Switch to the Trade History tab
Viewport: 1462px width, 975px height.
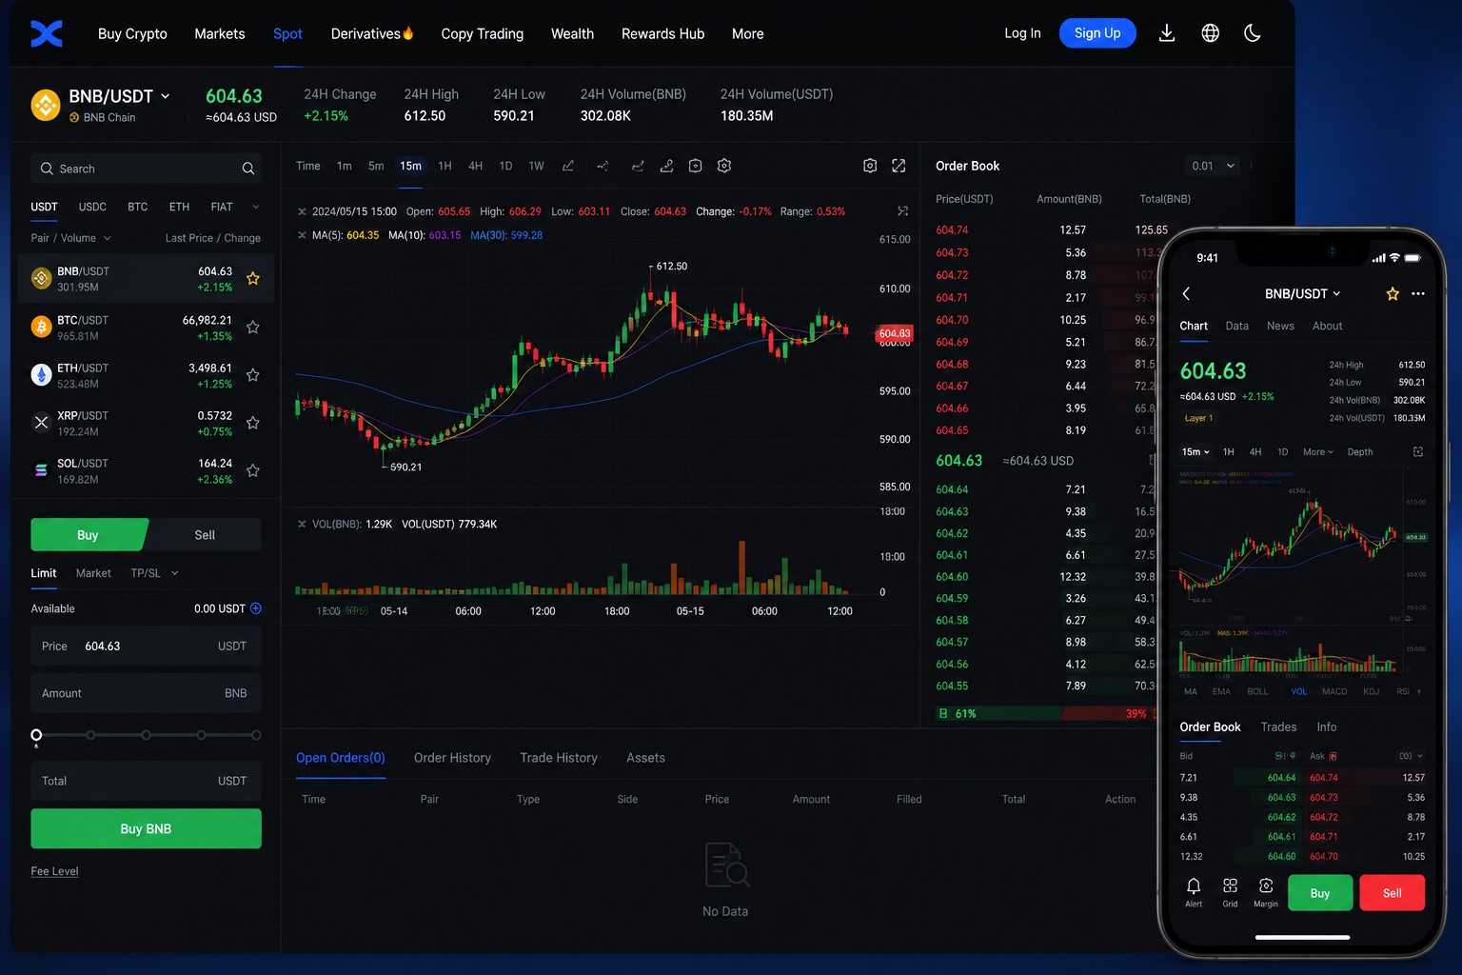coord(559,758)
